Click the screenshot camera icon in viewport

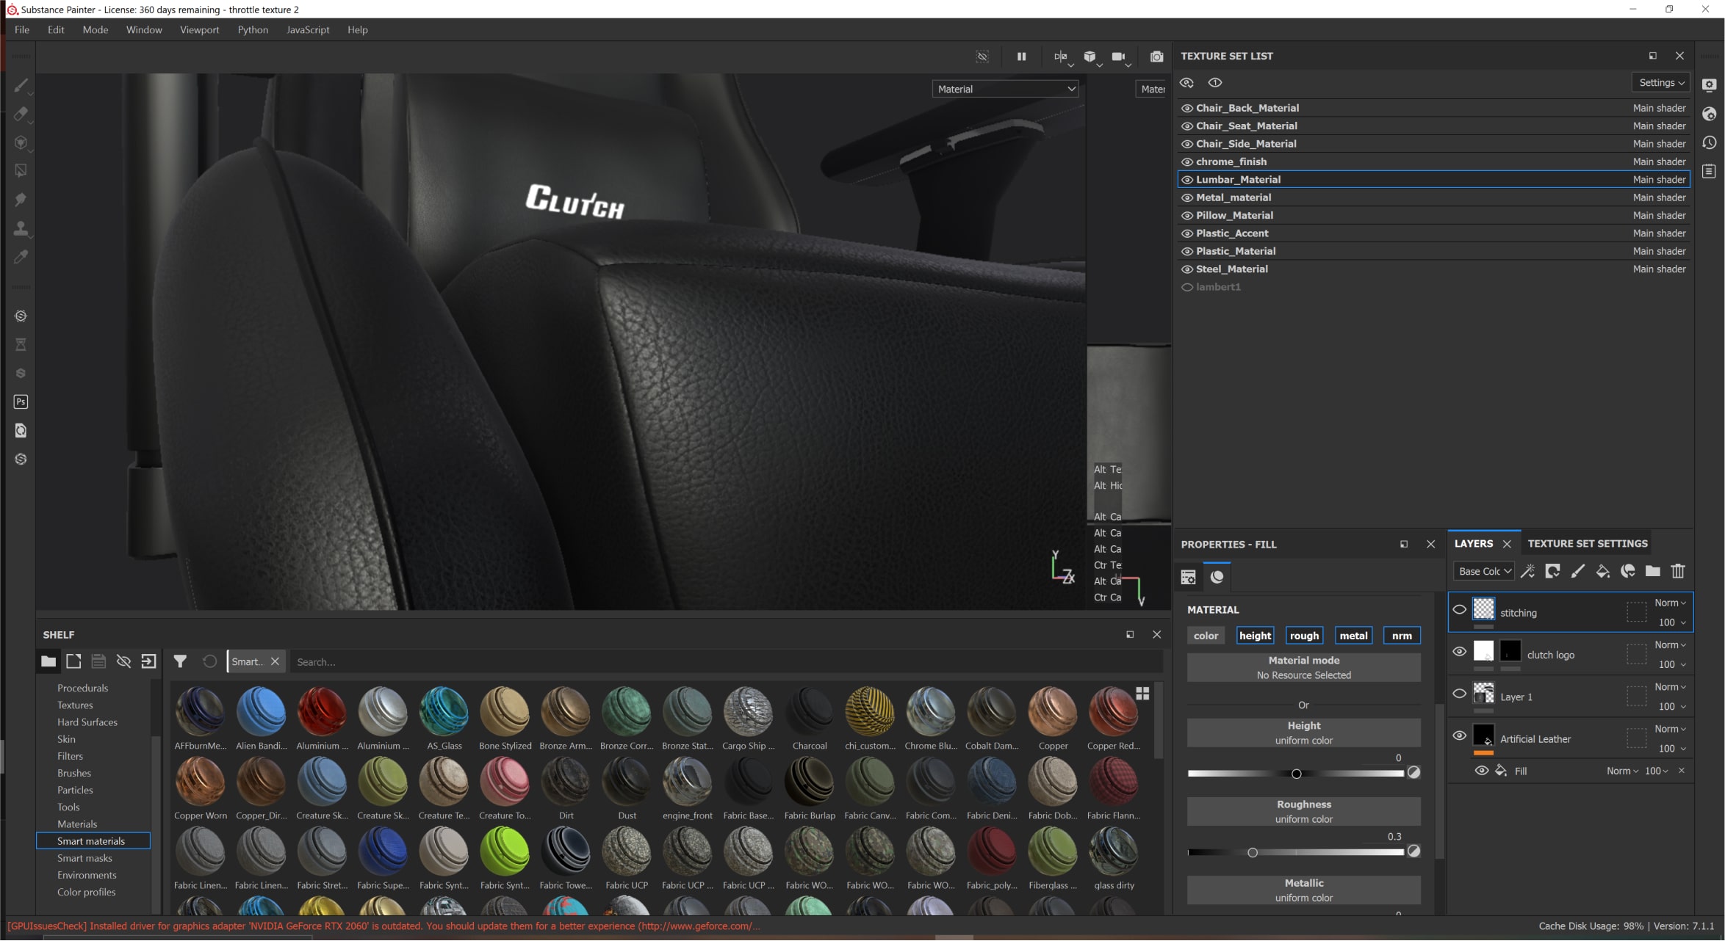[x=1156, y=57]
